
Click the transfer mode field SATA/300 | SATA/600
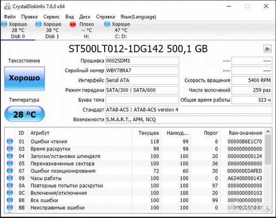coord(142,90)
